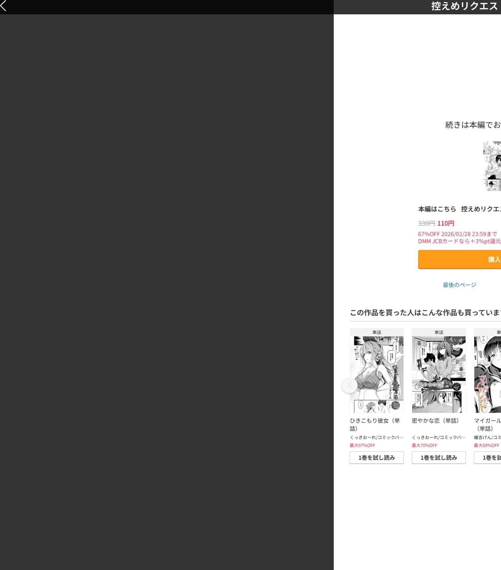
Task: Open the 密やかな恋（単話） title link
Action: (435, 421)
